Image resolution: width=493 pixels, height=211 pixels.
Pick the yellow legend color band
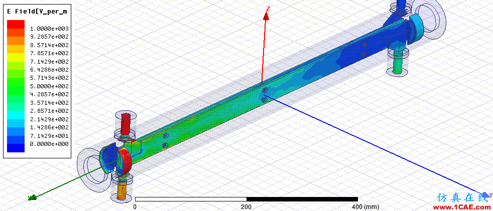pos(16,57)
